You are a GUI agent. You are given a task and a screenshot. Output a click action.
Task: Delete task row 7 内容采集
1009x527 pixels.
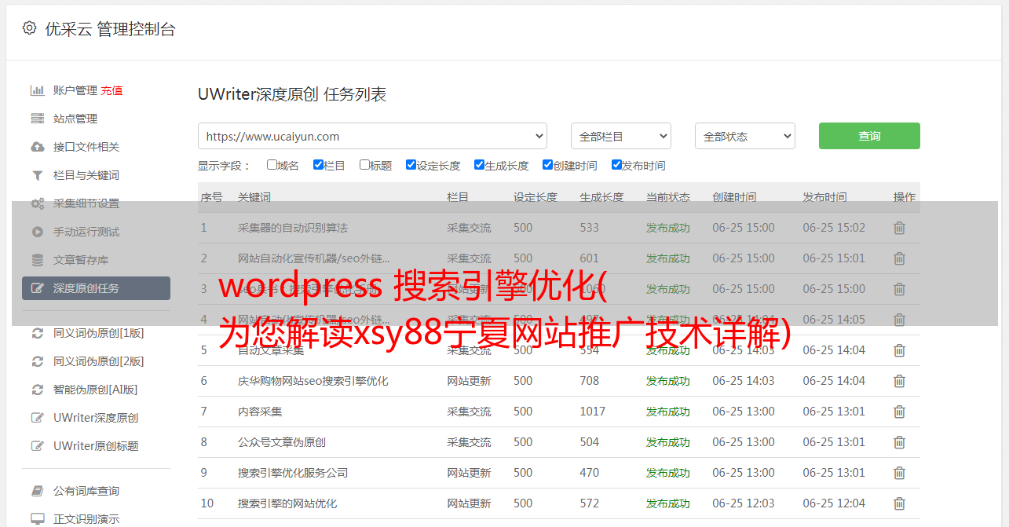point(899,412)
